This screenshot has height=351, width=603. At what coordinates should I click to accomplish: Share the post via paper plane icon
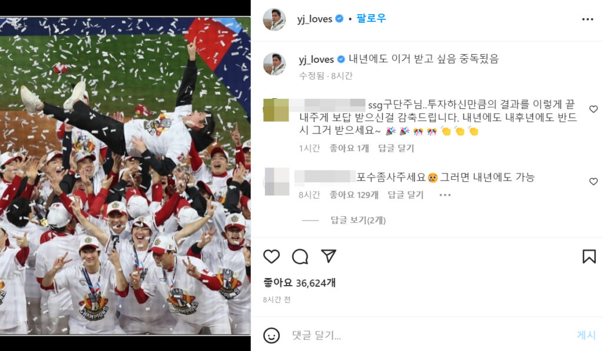tap(329, 256)
